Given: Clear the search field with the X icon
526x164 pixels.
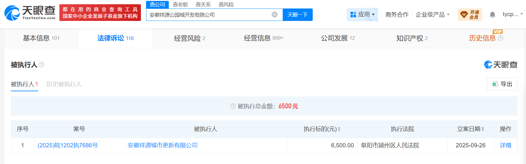Looking at the screenshot, I should (x=275, y=15).
